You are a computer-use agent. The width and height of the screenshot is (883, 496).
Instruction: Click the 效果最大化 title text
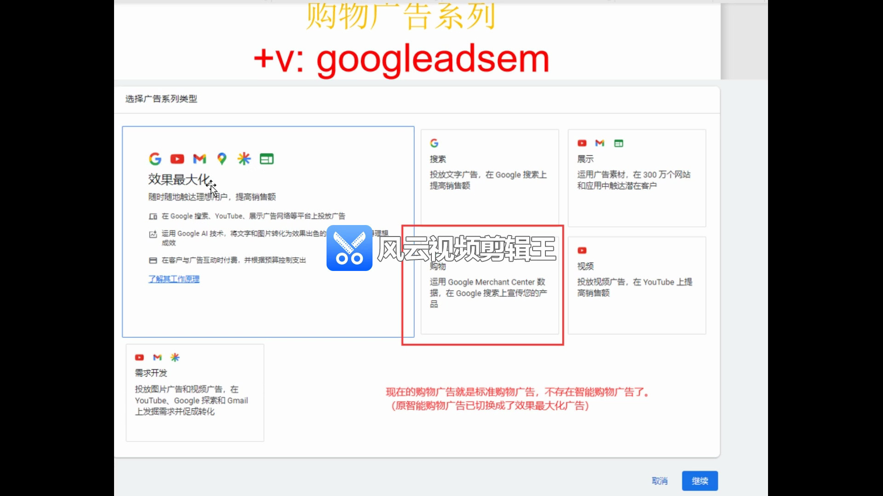(179, 179)
